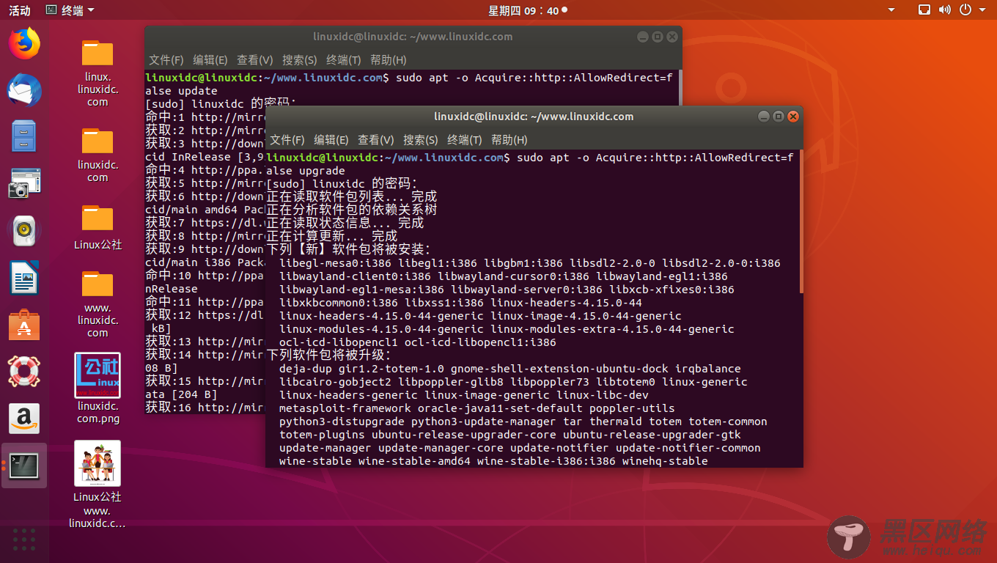
Task: Click 'update-notifier-common' package text
Action: [688, 448]
